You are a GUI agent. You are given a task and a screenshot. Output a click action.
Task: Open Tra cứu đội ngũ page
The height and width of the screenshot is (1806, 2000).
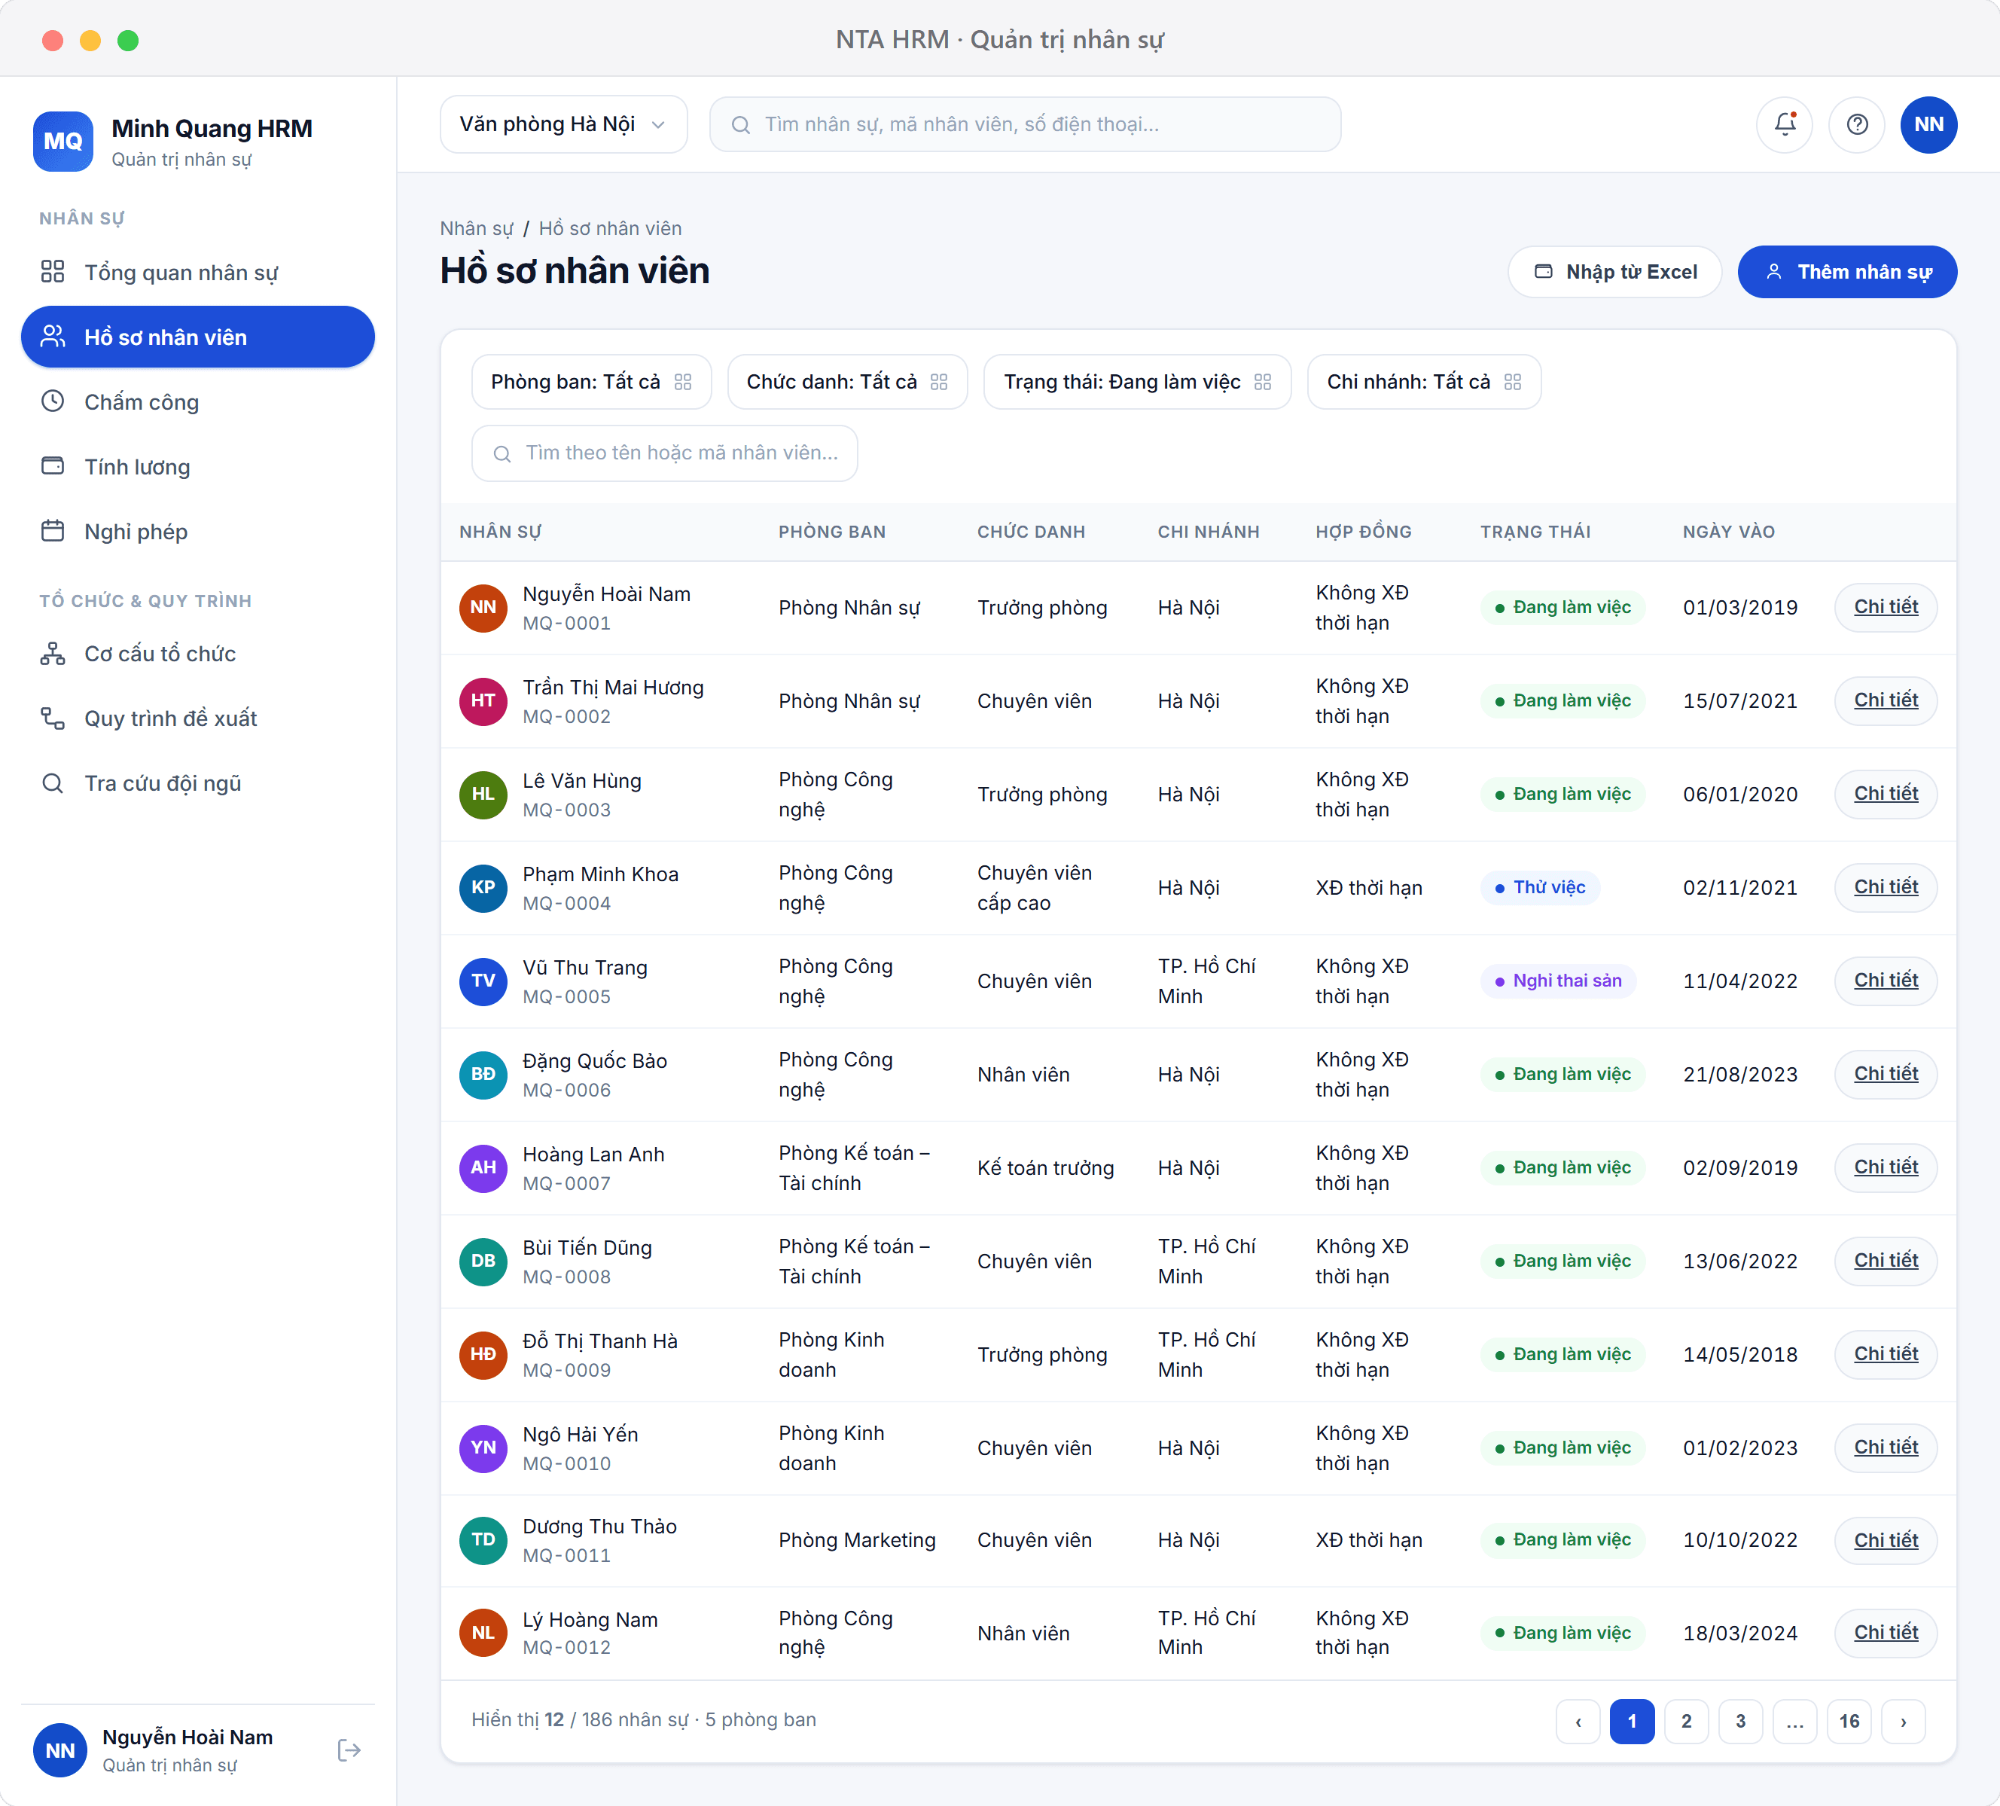pyautogui.click(x=197, y=783)
